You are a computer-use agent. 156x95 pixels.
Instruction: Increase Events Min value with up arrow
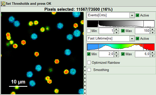click(x=116, y=29)
